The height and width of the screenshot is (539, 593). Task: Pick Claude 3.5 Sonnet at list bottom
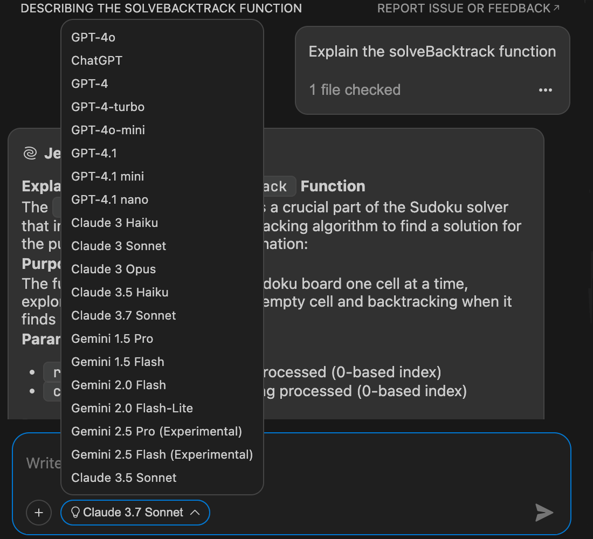click(124, 478)
